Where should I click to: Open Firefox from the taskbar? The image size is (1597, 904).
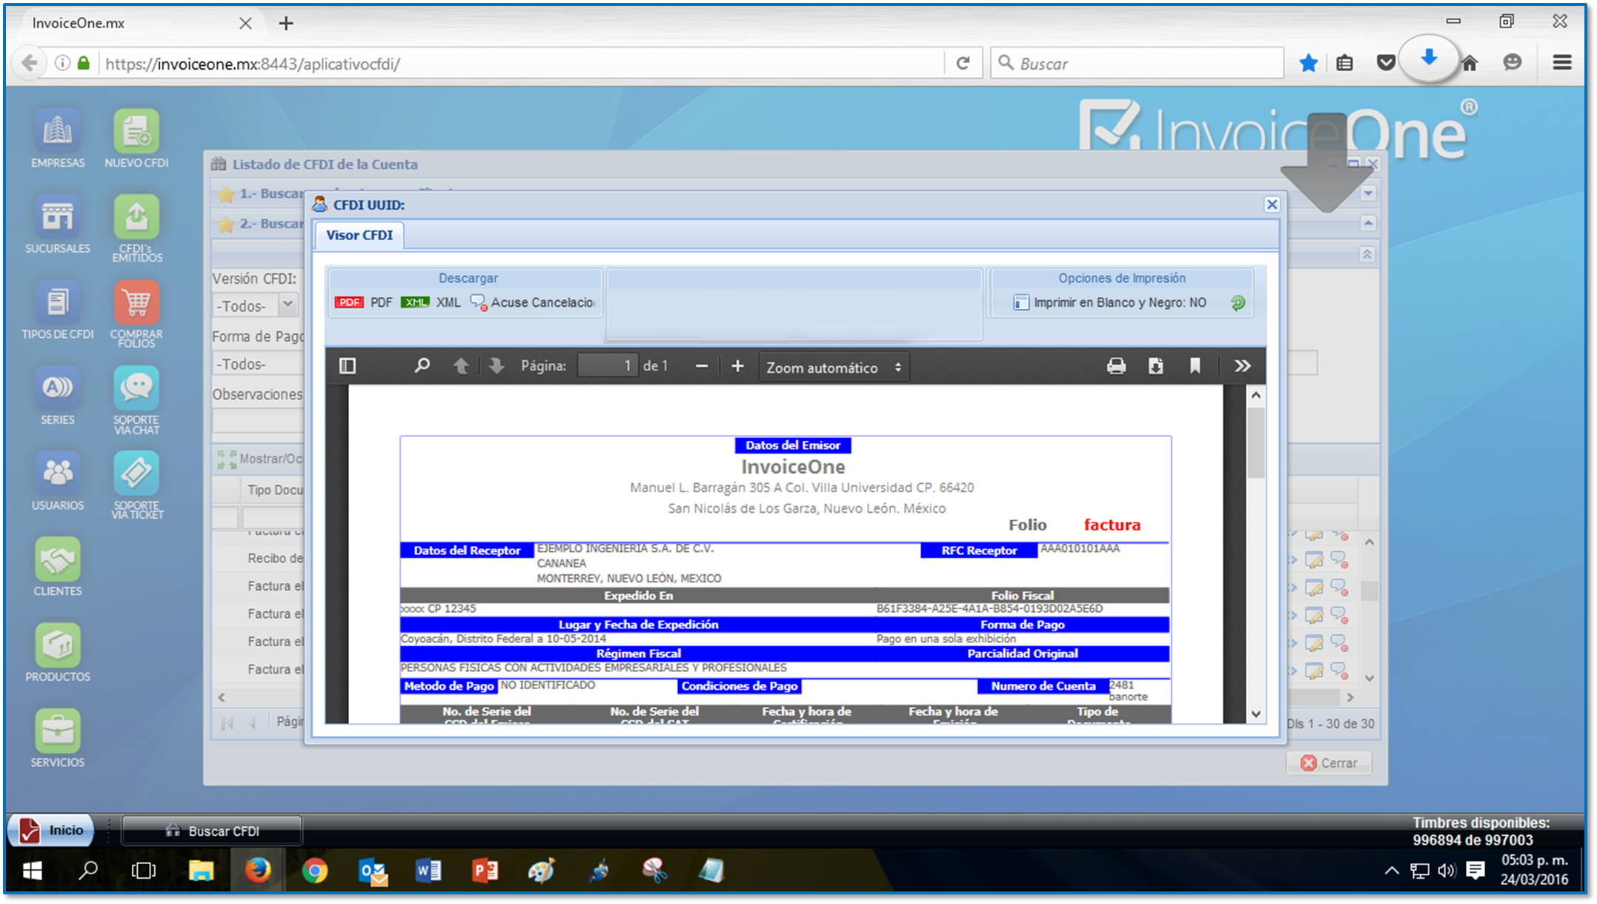click(257, 871)
